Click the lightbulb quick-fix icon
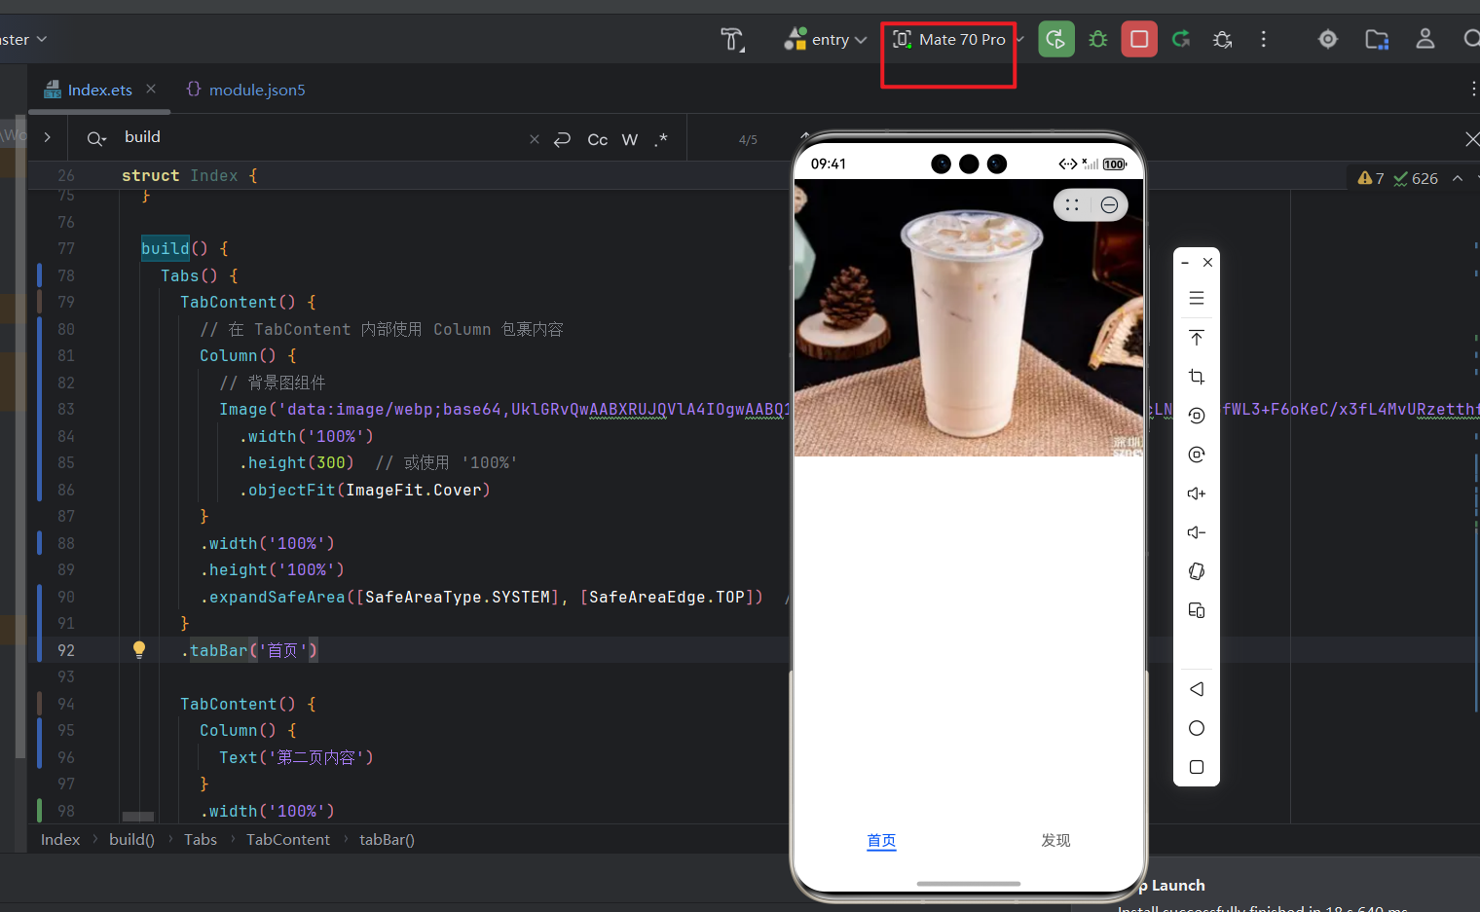The image size is (1480, 912). pos(139,650)
